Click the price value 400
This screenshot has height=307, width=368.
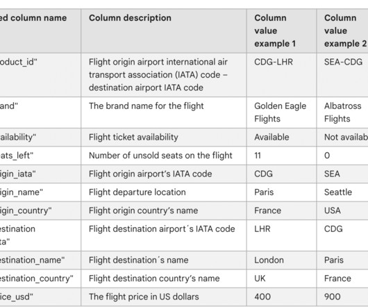coord(281,297)
